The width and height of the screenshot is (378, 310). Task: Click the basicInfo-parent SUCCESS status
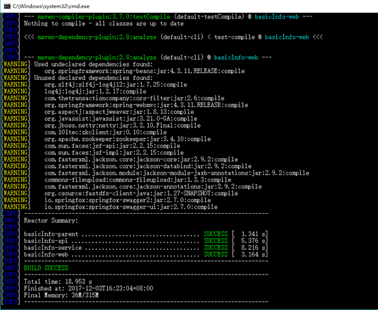pyautogui.click(x=216, y=234)
